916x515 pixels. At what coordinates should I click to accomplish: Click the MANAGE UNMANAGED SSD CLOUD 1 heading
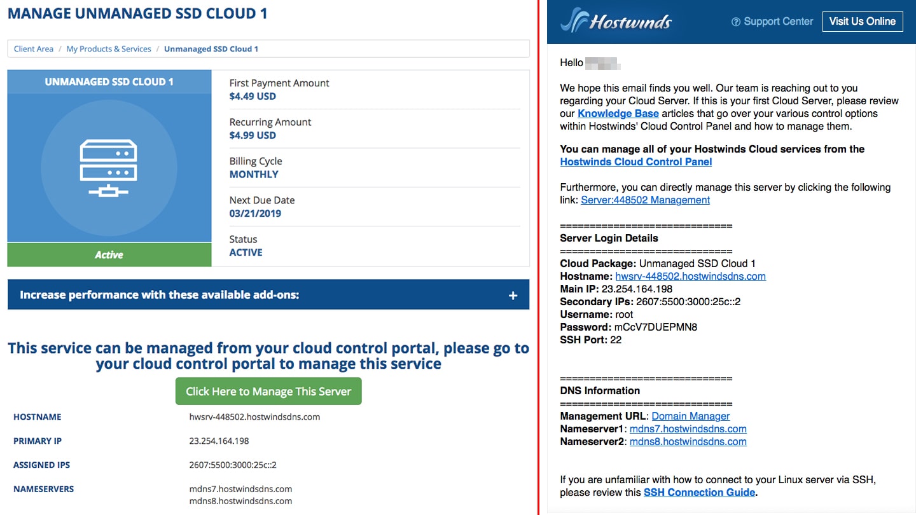pyautogui.click(x=137, y=13)
